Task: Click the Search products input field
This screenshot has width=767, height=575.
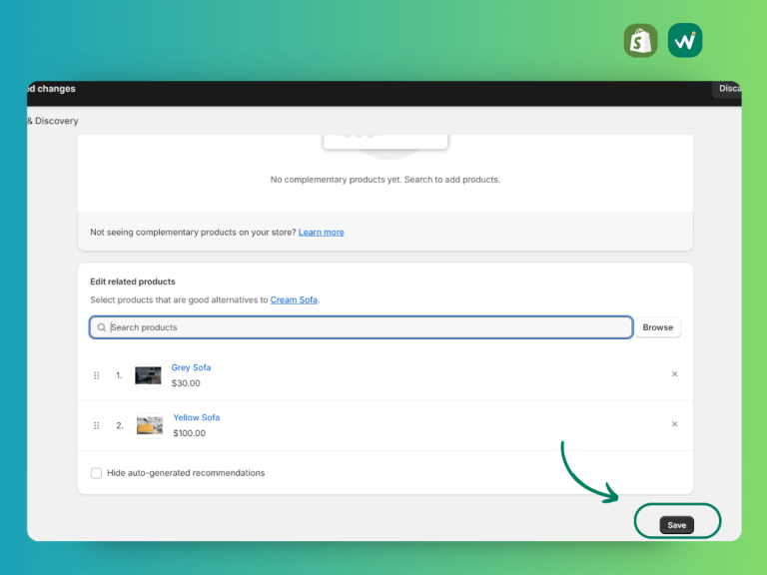Action: coord(361,327)
